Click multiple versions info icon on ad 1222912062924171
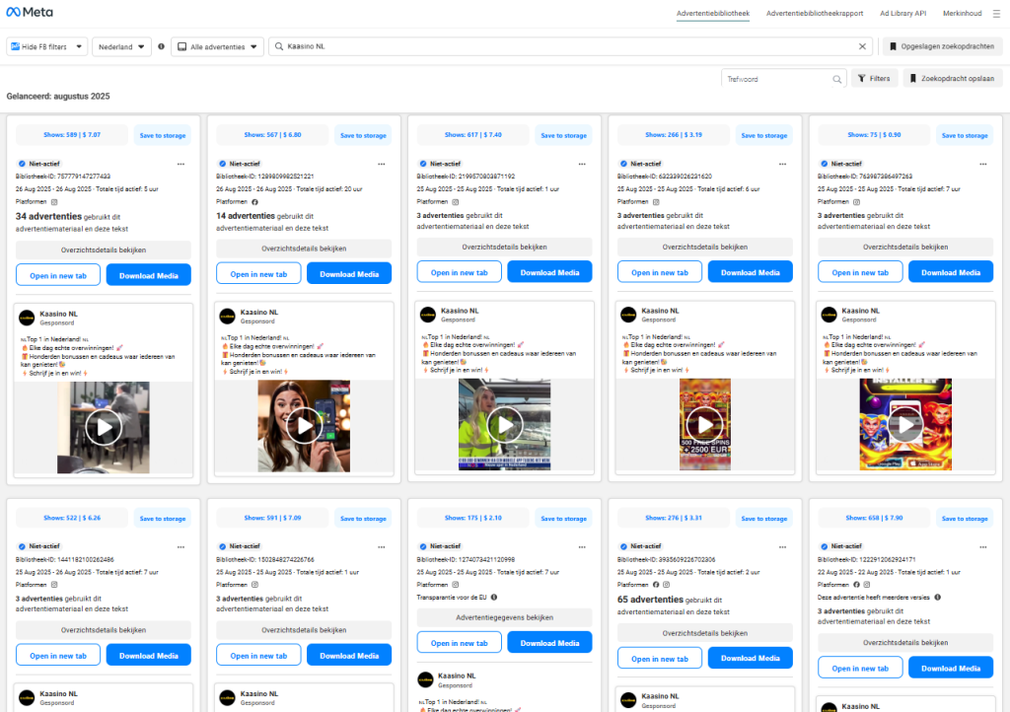The height and width of the screenshot is (712, 1010). (937, 598)
